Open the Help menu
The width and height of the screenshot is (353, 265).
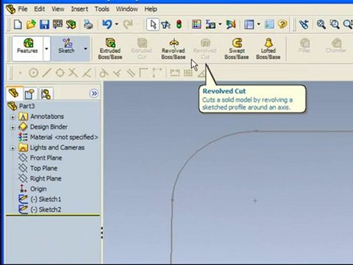click(151, 9)
